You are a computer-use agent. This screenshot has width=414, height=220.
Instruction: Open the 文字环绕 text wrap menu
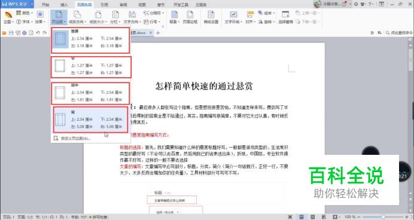coord(233,17)
